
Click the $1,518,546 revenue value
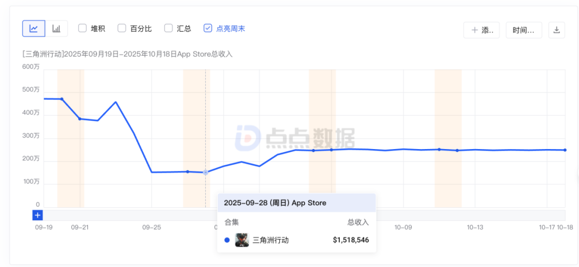pos(351,240)
